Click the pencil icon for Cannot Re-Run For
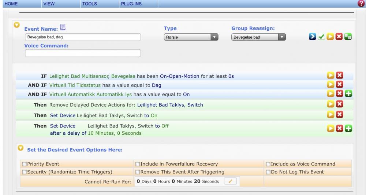Screen dimensions: 366x195 pos(231,181)
